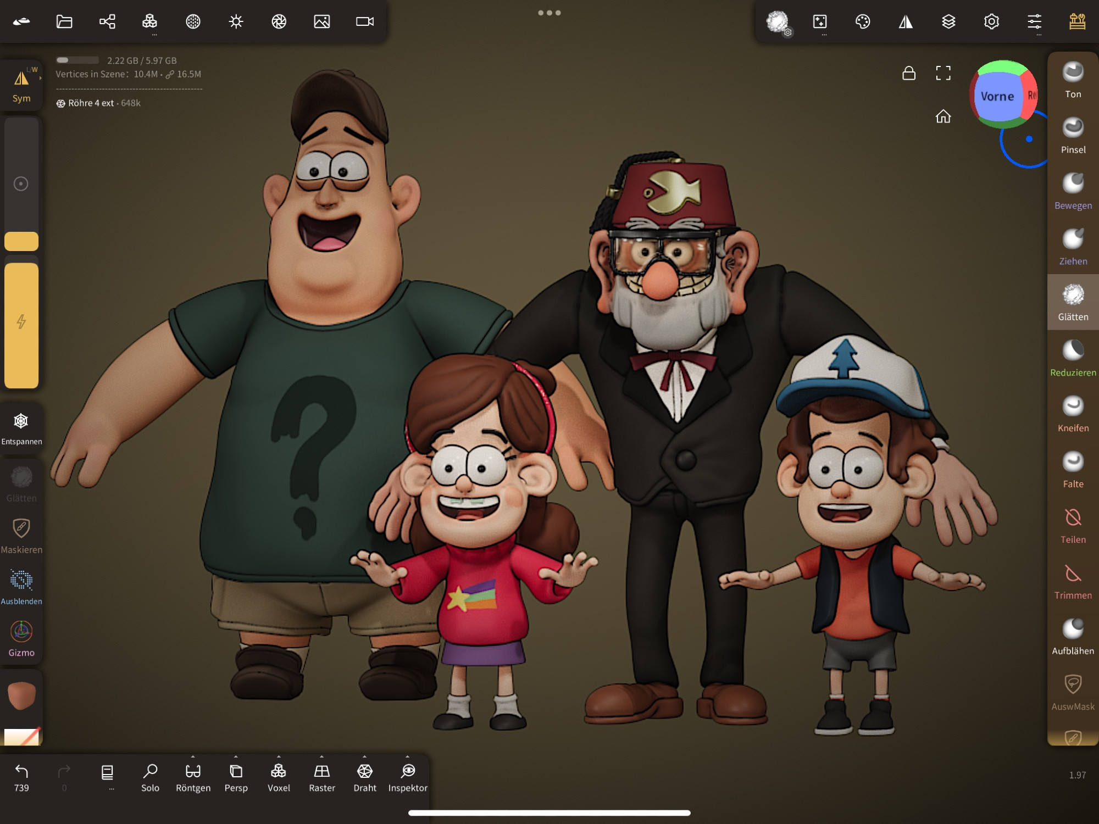
Task: Open the Lighting sun menu
Action: pos(236,21)
